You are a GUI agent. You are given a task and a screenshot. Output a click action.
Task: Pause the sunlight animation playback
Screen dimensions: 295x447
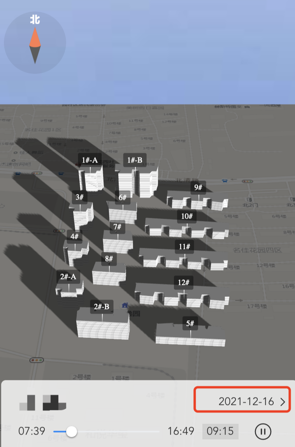pos(263,431)
